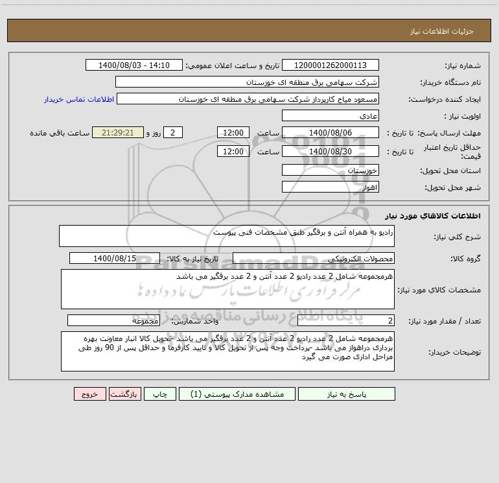Image resolution: width=499 pixels, height=483 pixels.
Task: Click the price validity time 12:00 field
Action: click(x=233, y=151)
